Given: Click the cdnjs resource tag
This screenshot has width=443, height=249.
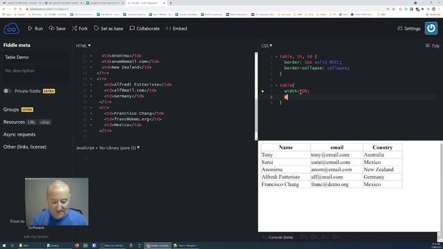Looking at the screenshot, I should tap(45, 122).
